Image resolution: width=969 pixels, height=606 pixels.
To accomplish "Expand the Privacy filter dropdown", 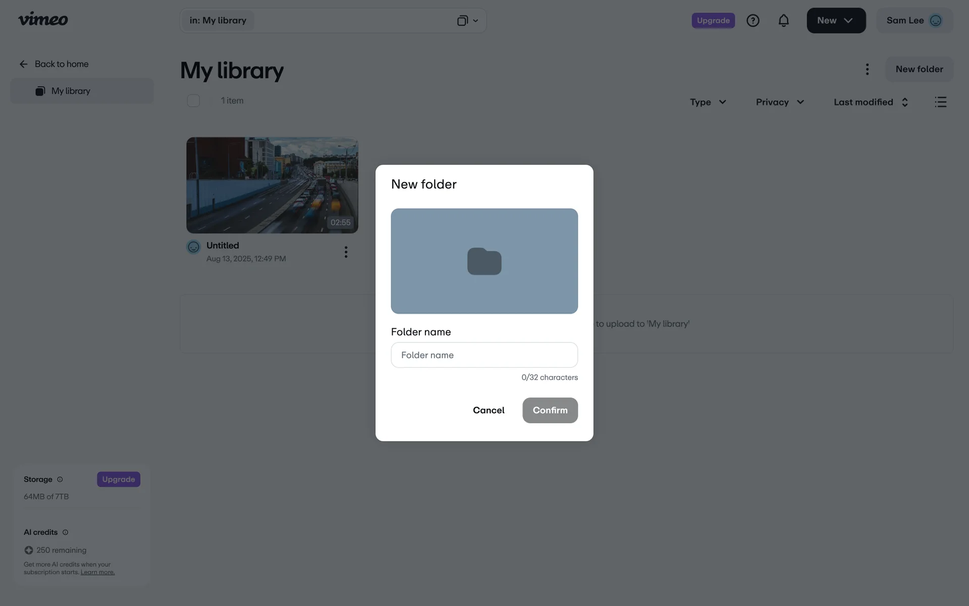I will (779, 102).
